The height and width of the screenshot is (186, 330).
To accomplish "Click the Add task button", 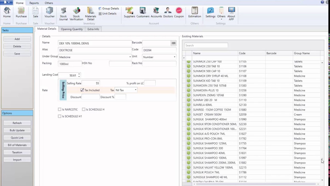I will 17,39.
